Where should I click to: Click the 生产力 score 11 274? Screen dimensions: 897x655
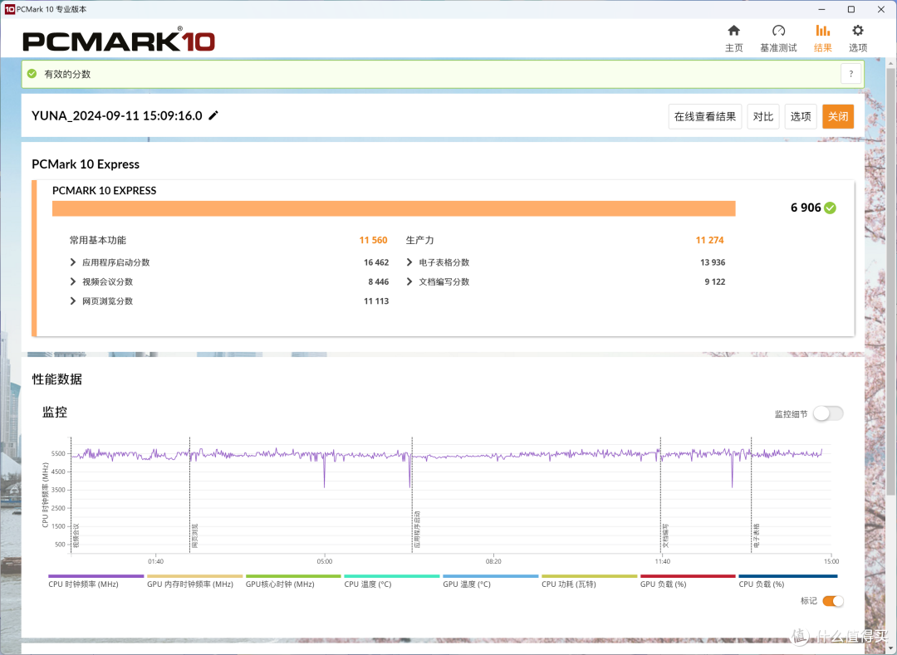[709, 240]
